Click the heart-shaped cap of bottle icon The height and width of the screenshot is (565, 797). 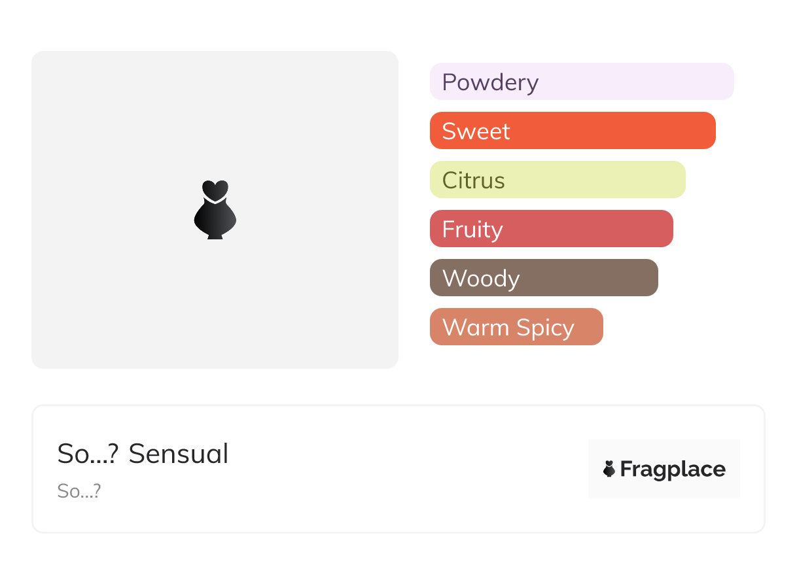click(215, 189)
